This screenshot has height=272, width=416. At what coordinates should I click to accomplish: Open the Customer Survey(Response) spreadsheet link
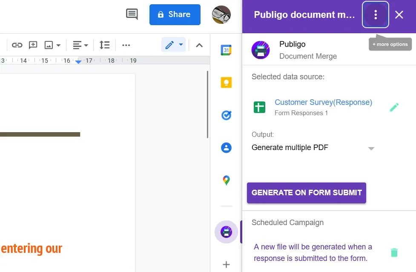click(x=323, y=102)
